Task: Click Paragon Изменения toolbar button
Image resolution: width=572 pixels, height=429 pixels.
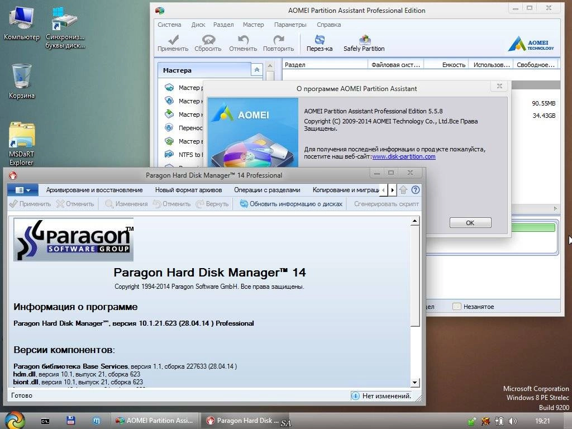Action: tap(126, 203)
